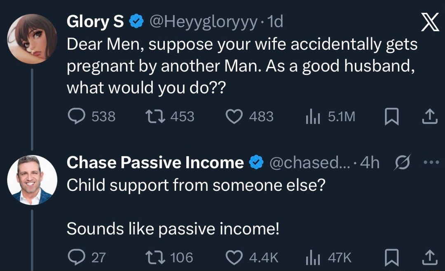Bookmark Glory S's tweet
The height and width of the screenshot is (271, 445).
[x=391, y=116]
